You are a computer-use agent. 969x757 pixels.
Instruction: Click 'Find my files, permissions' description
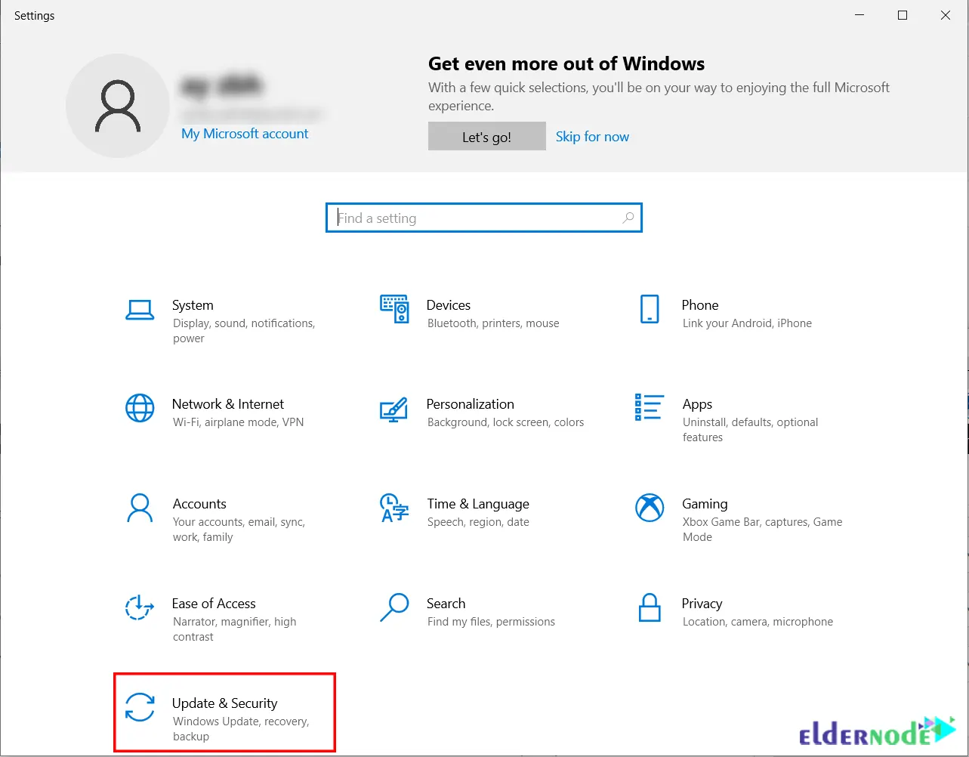[491, 622]
